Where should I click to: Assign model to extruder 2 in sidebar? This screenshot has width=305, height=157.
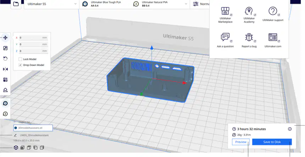point(5,114)
